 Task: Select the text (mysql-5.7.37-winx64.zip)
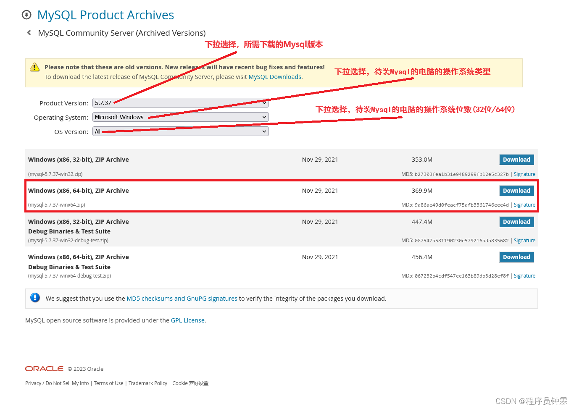(57, 205)
